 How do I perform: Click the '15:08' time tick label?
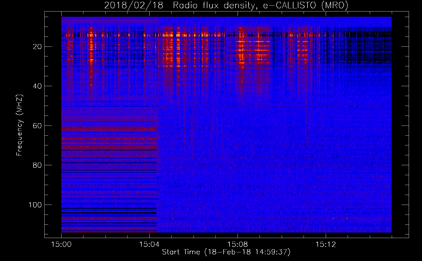[x=237, y=245]
